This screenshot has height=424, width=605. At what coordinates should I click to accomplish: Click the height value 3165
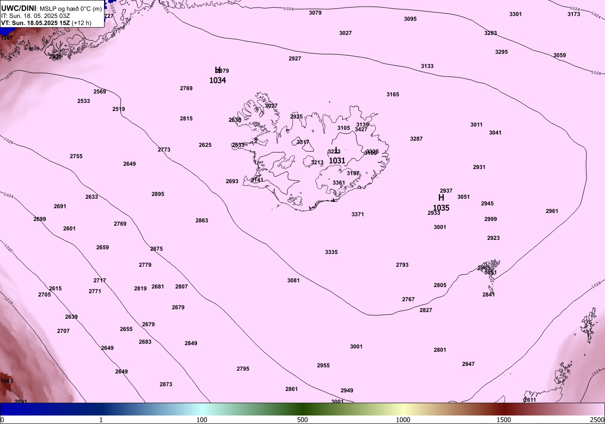(393, 94)
